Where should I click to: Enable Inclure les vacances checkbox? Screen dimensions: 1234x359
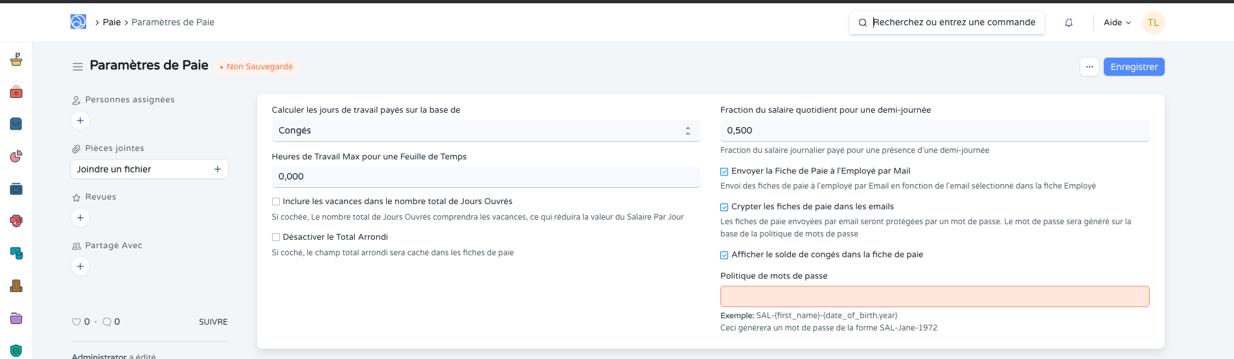(x=276, y=202)
